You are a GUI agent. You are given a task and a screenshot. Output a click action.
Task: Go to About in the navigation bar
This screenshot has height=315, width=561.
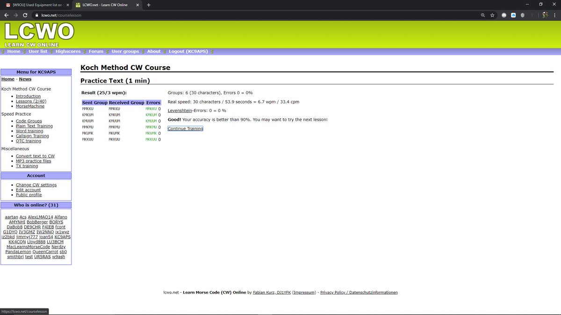click(x=154, y=51)
